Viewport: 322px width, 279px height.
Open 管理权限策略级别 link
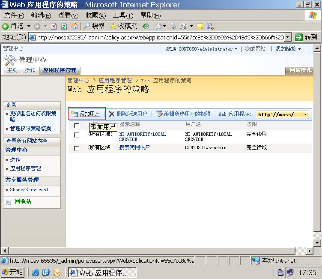pyautogui.click(x=30, y=129)
